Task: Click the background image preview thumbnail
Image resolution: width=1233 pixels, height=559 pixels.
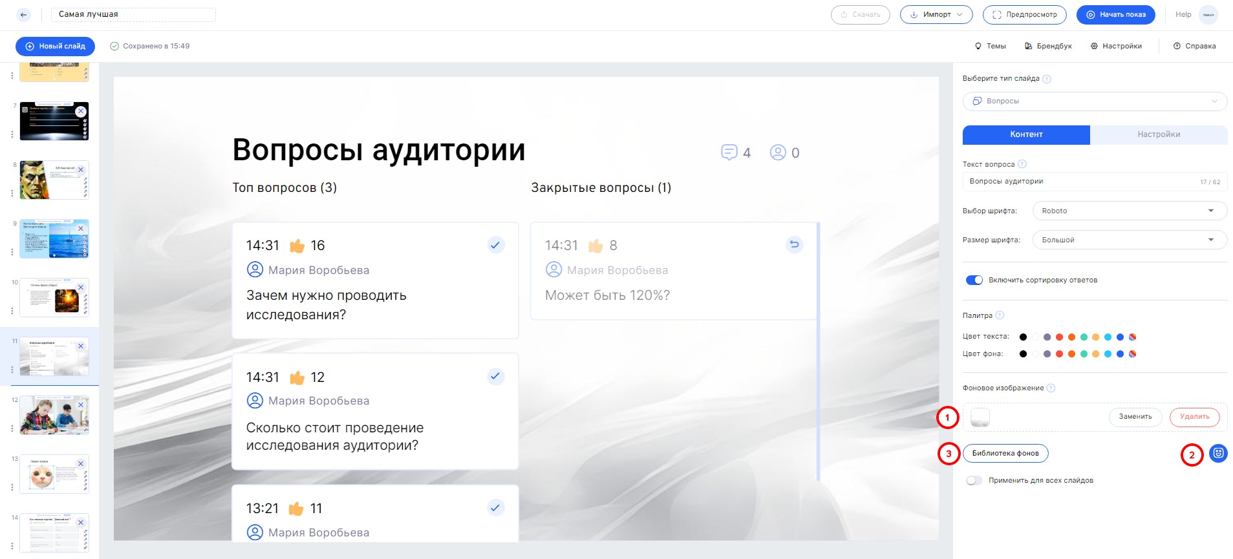Action: click(980, 417)
